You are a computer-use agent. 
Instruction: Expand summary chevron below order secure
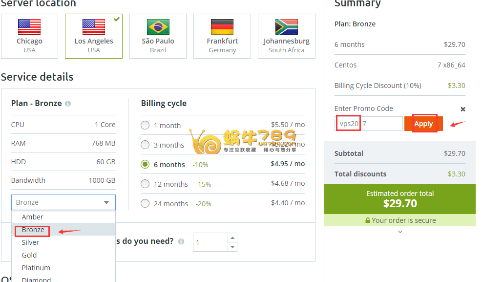pyautogui.click(x=400, y=232)
